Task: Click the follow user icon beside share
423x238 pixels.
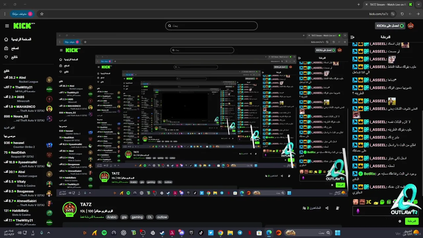Action: [337, 208]
